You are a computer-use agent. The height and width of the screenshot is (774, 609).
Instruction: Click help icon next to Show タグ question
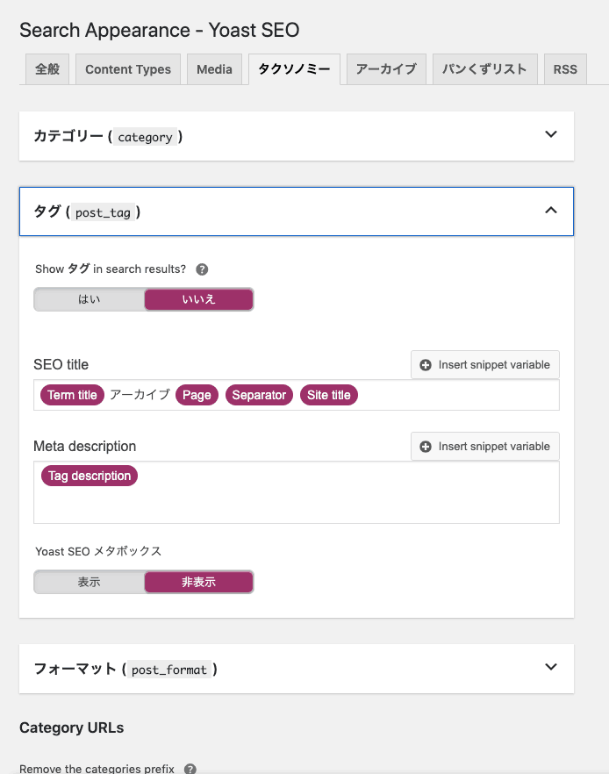pos(202,269)
